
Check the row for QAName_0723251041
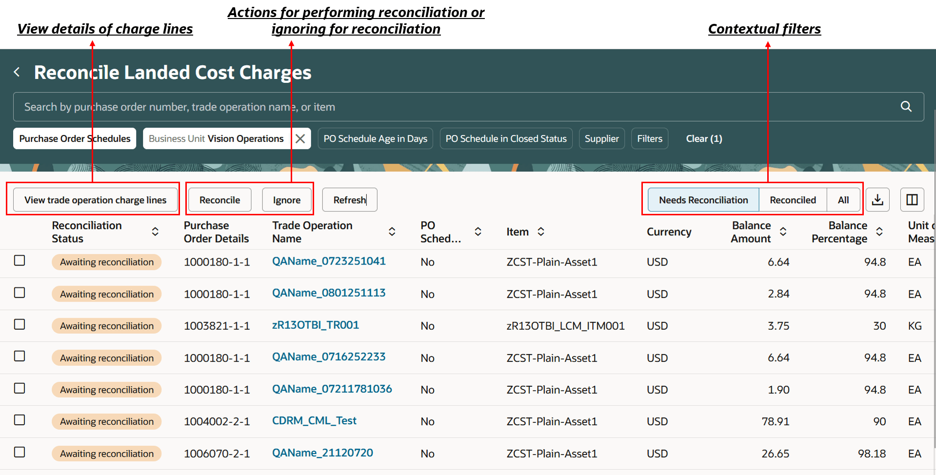20,261
